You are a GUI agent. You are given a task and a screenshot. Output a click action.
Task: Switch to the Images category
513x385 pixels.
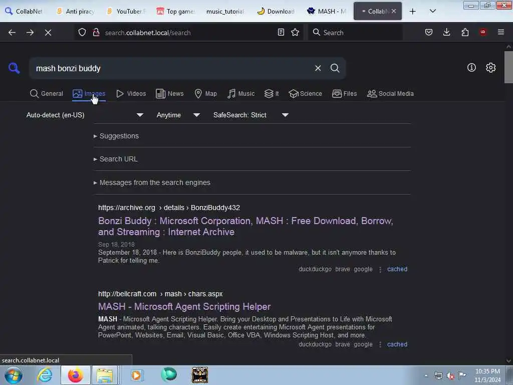[89, 94]
